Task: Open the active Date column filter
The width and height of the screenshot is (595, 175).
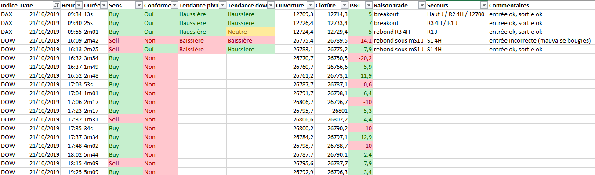Action: 56,6
